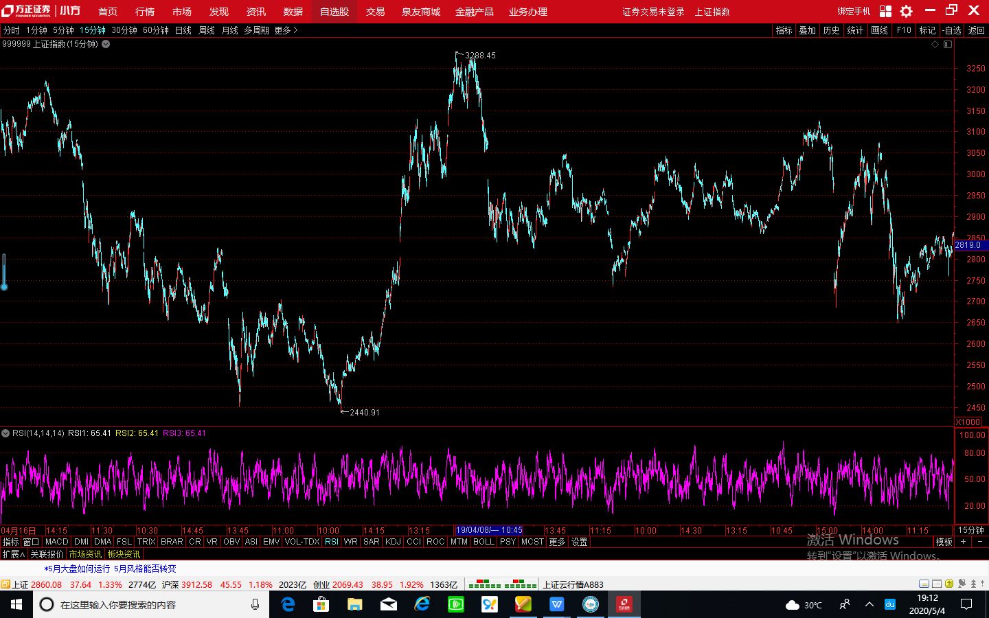Select the CCI indicator
Screen dimensions: 989x618
coord(413,542)
